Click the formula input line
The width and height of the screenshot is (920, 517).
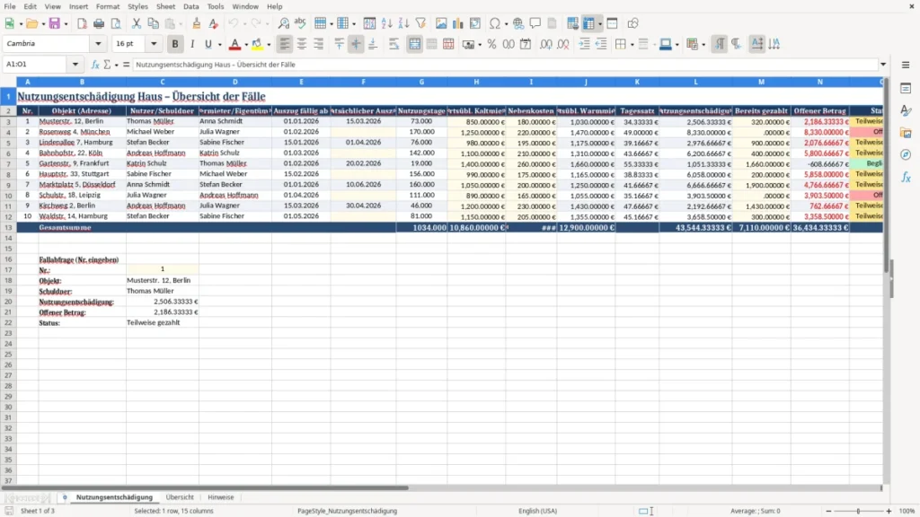point(505,65)
